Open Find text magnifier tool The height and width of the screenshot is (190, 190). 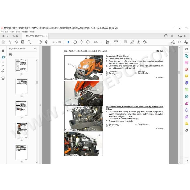pyautogui.click(x=29, y=42)
